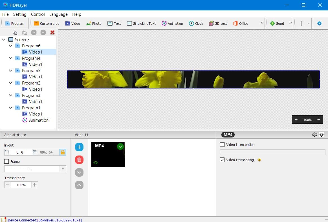Image resolution: width=328 pixels, height=222 pixels.
Task: Click the Send button
Action: click(x=277, y=23)
